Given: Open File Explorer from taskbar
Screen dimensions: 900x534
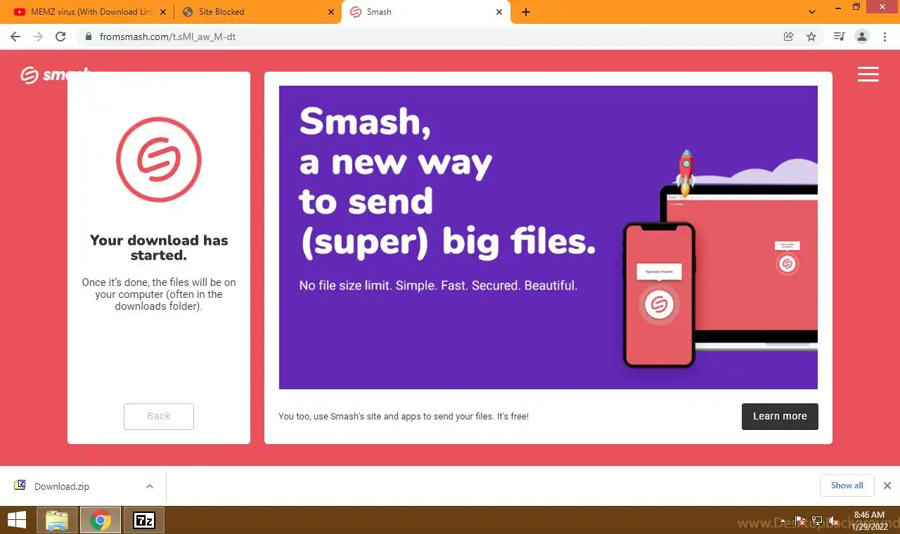Looking at the screenshot, I should [x=57, y=521].
